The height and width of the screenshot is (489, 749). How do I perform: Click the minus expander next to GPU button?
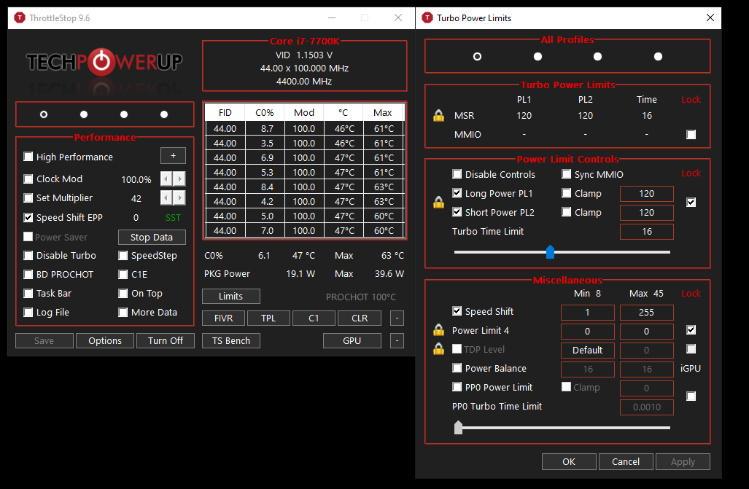point(397,341)
